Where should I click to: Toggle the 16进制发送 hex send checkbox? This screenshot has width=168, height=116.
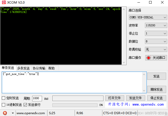pos(4,105)
